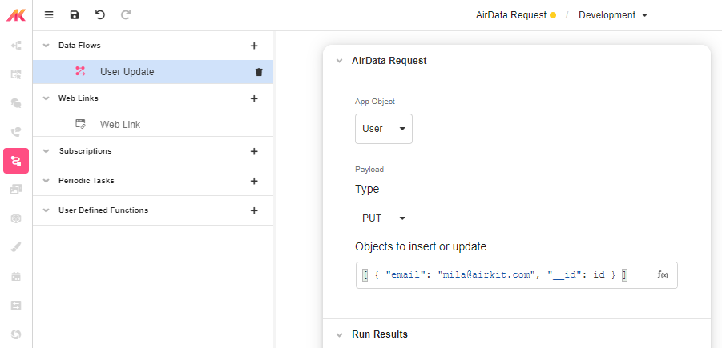Open the App Object User dropdown

pos(384,129)
